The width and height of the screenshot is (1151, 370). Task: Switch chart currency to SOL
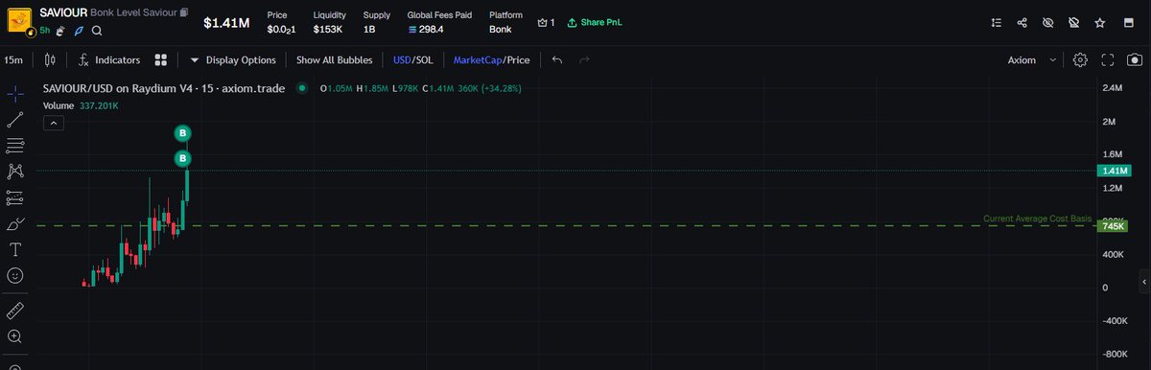(424, 59)
